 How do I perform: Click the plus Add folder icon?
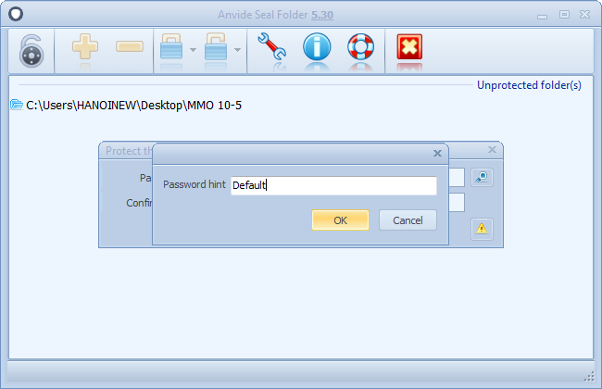[85, 48]
